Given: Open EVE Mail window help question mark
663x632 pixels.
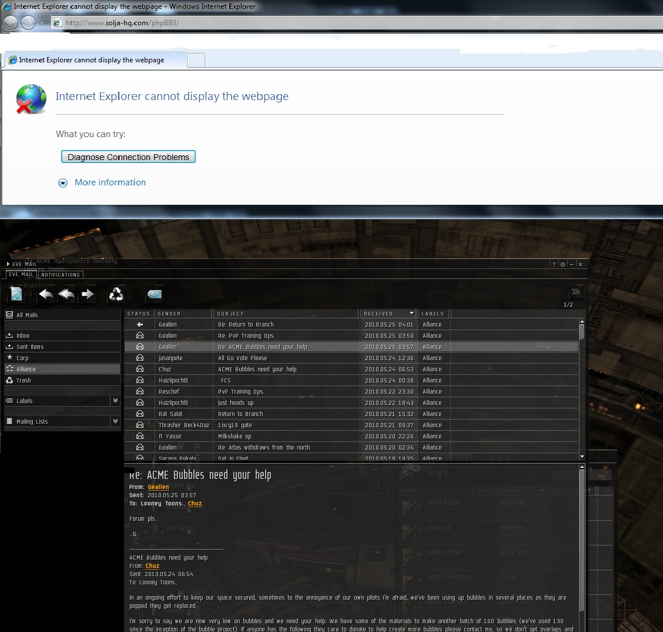Looking at the screenshot, I should 554,264.
